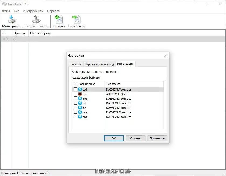Click the DAEMON Tools icon beside isz
This screenshot has height=176, width=226.
coord(80,107)
